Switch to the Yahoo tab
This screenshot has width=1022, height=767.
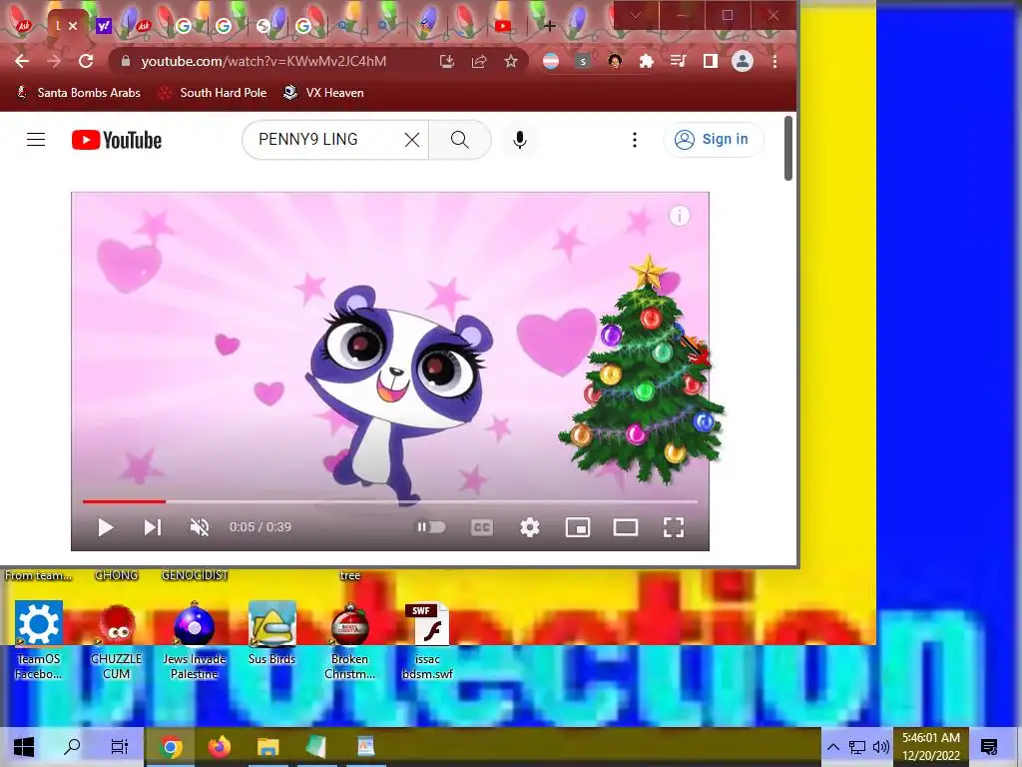104,26
